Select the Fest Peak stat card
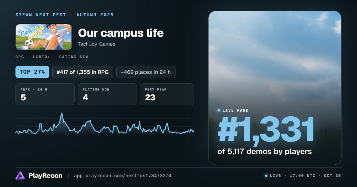The height and width of the screenshot is (187, 357). (167, 94)
